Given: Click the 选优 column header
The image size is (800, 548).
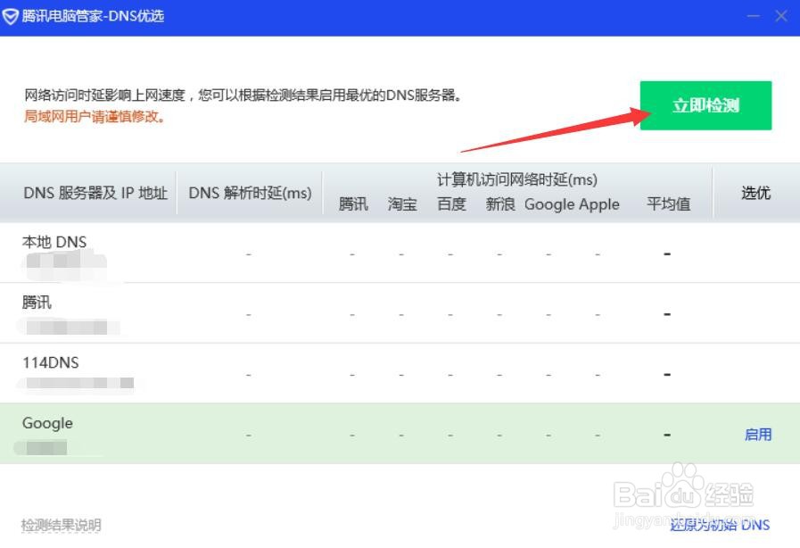Looking at the screenshot, I should (755, 193).
